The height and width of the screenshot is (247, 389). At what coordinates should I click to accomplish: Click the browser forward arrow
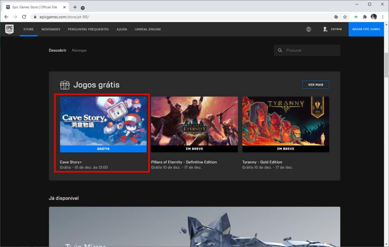pyautogui.click(x=15, y=17)
